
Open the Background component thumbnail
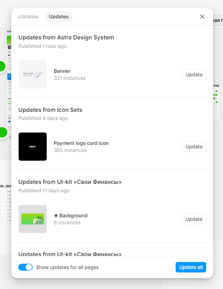[33, 219]
